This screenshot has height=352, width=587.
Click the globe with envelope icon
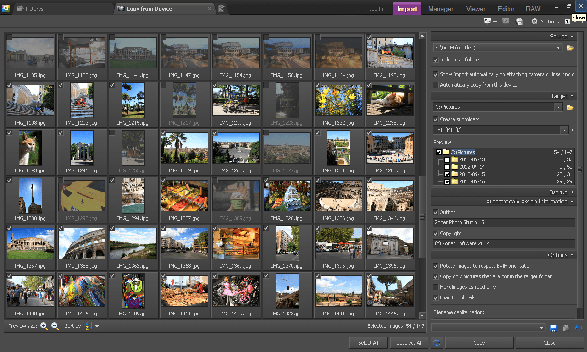coord(519,22)
